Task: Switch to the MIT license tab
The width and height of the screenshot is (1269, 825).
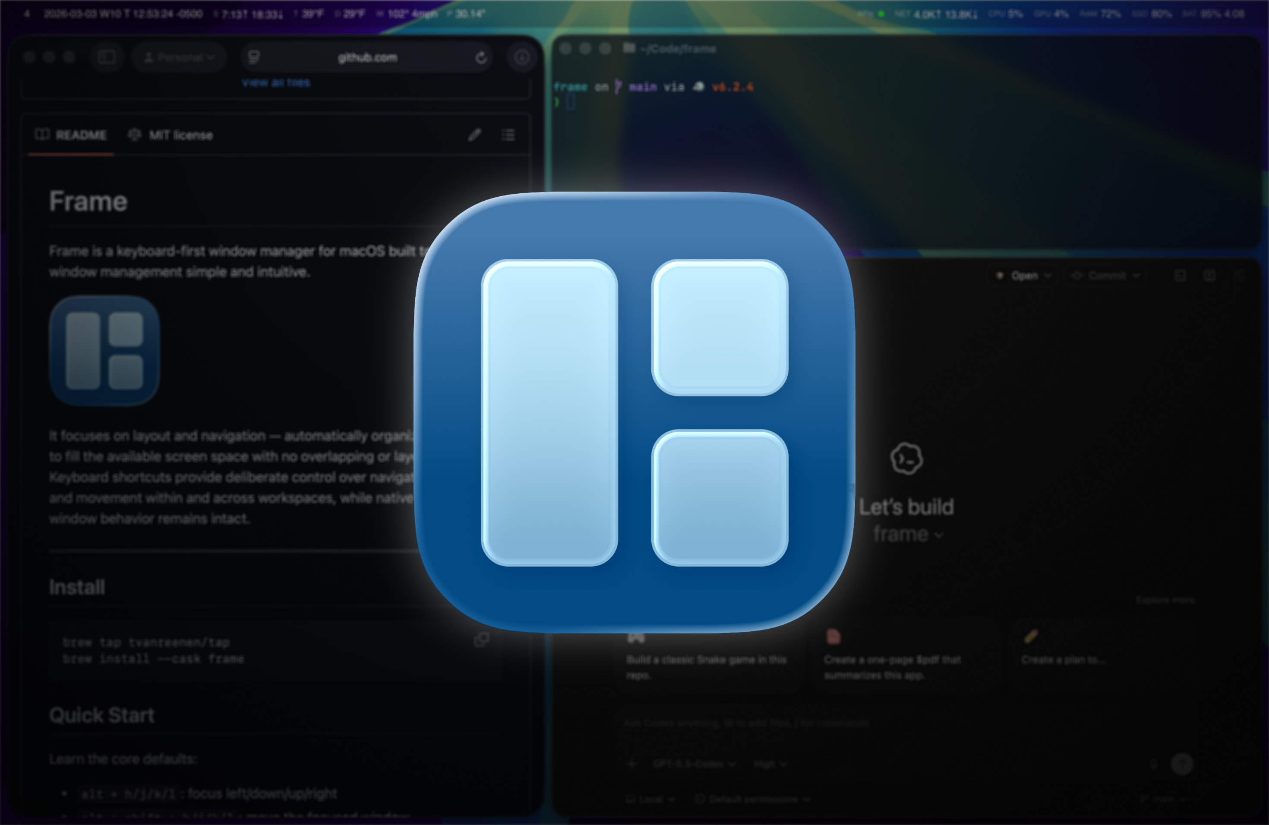Action: (x=170, y=135)
